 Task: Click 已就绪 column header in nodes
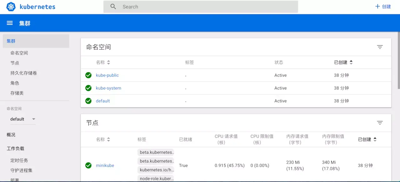tap(186, 140)
